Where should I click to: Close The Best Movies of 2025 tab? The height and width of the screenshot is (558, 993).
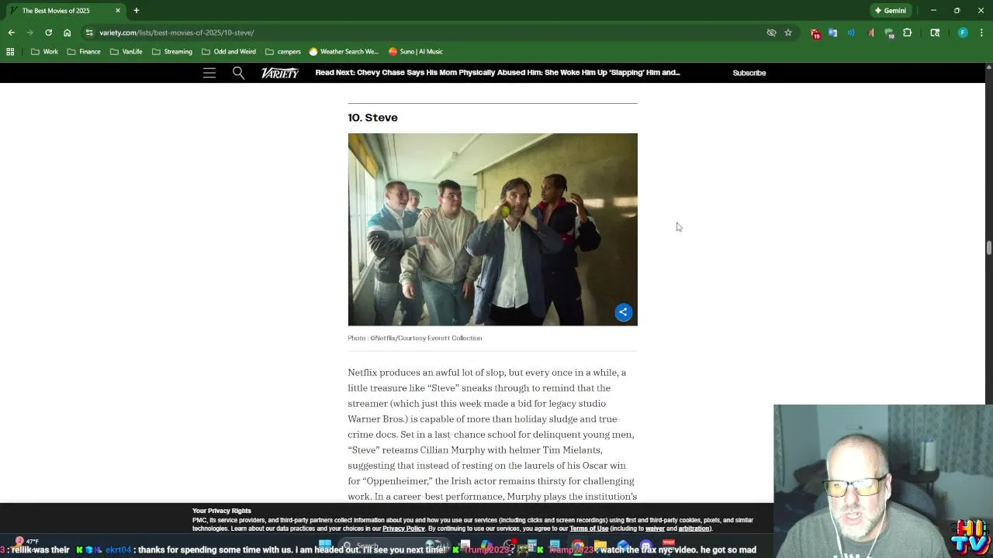pos(118,11)
